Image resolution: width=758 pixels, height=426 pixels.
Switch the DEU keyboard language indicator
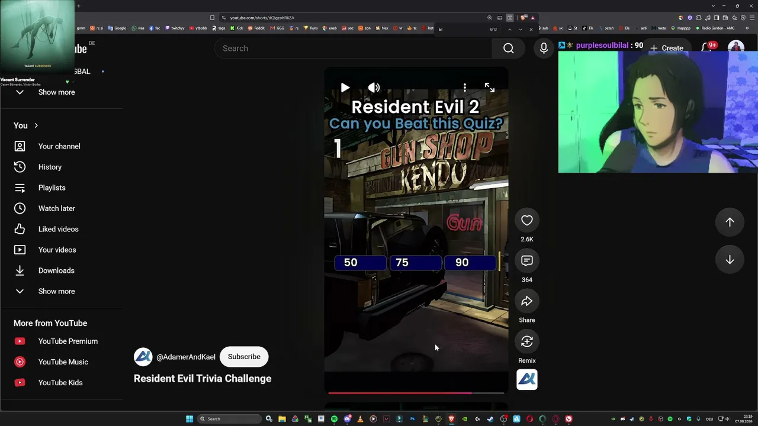(709, 419)
